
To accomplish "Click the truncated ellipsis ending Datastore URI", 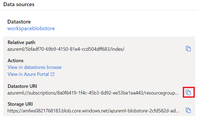I will click(x=177, y=94).
